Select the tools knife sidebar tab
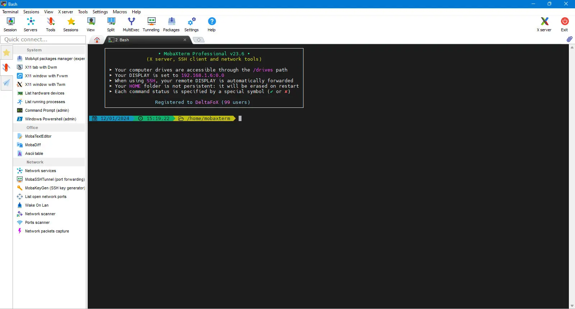Viewport: 575px width, 309px height. pos(6,68)
